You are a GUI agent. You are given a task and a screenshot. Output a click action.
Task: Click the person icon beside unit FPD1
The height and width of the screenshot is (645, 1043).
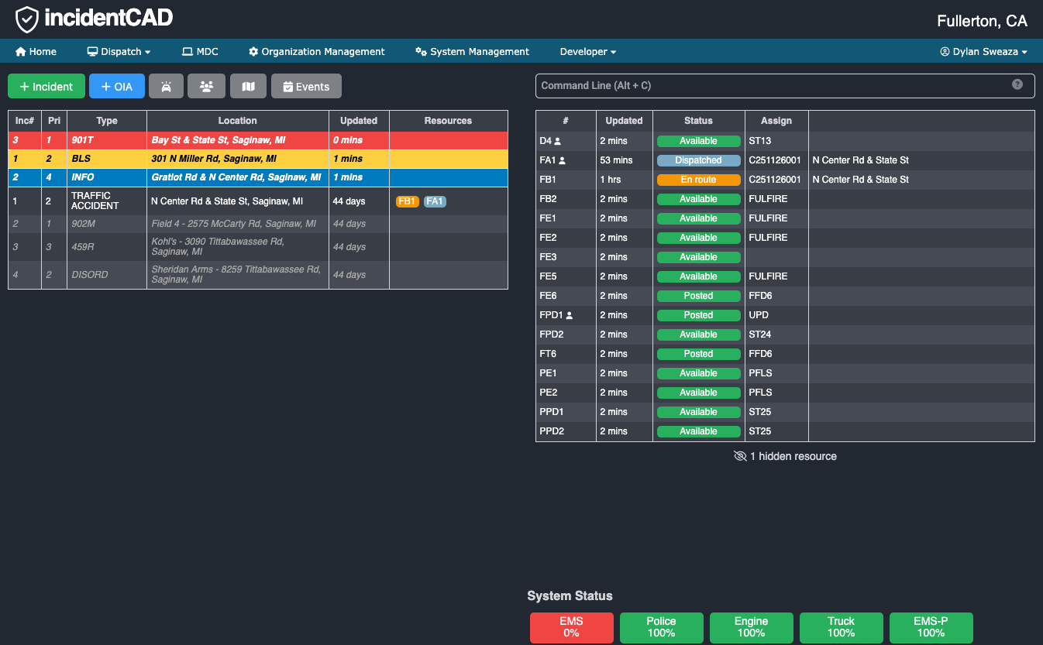click(570, 316)
